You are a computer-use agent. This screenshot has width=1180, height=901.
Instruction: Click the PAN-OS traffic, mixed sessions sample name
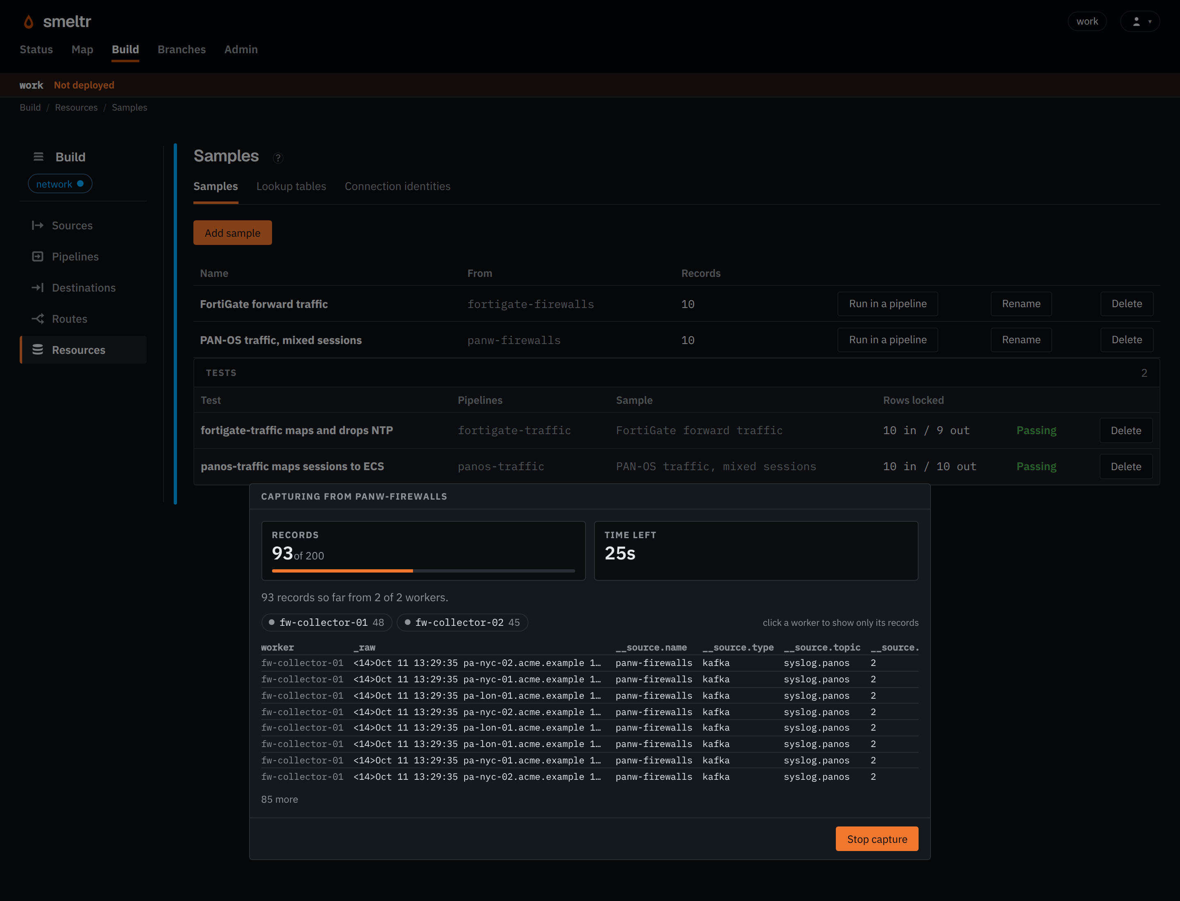point(281,340)
